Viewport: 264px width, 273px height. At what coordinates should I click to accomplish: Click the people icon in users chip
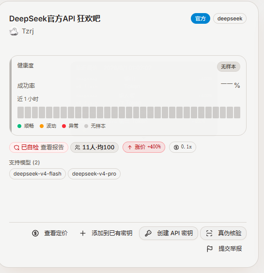[78, 147]
